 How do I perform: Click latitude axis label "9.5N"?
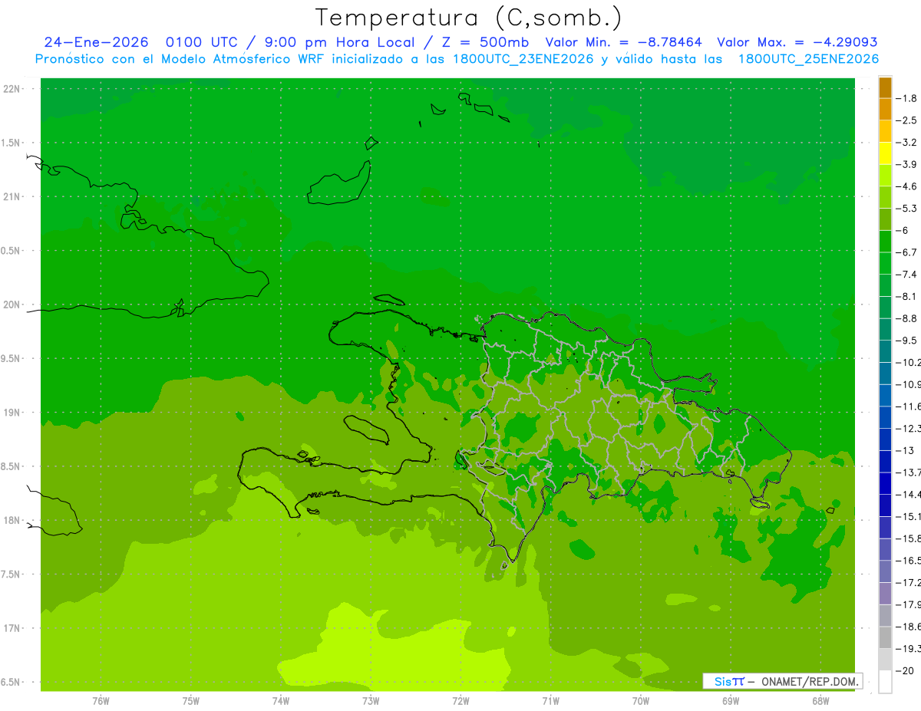12,358
